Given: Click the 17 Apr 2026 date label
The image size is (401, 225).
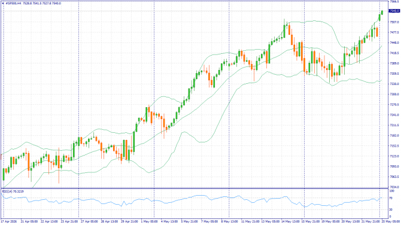Looking at the screenshot, I should [x=9, y=221].
